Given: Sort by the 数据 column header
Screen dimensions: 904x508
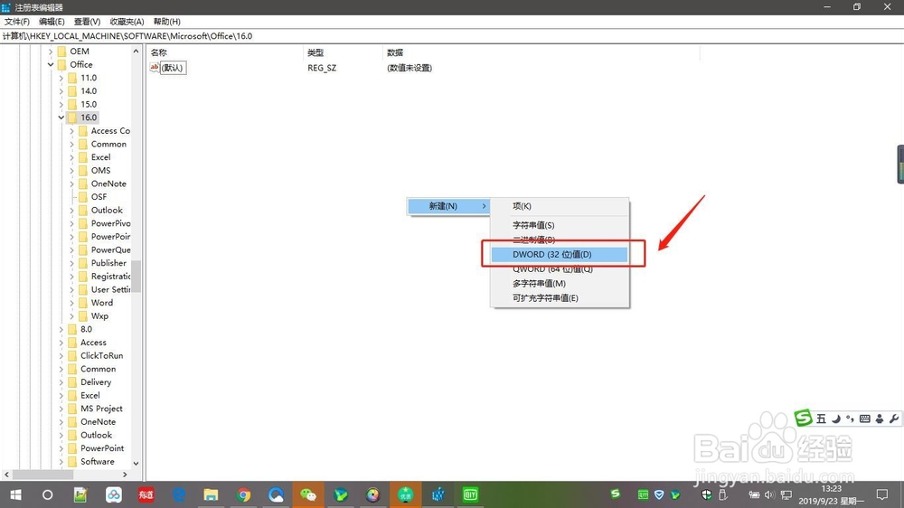Looking at the screenshot, I should (541, 52).
